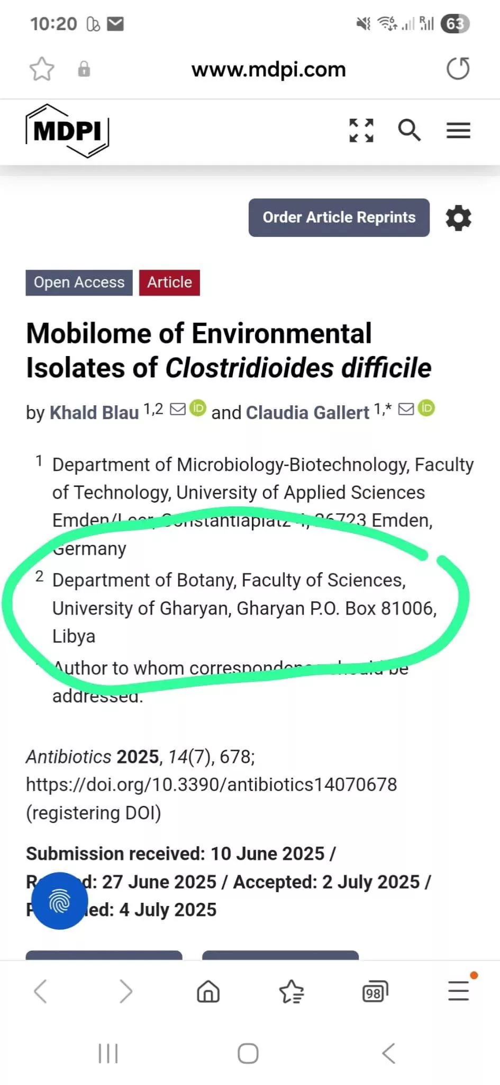Open Claudia Gallert author link
Image resolution: width=500 pixels, height=1085 pixels.
coord(307,412)
